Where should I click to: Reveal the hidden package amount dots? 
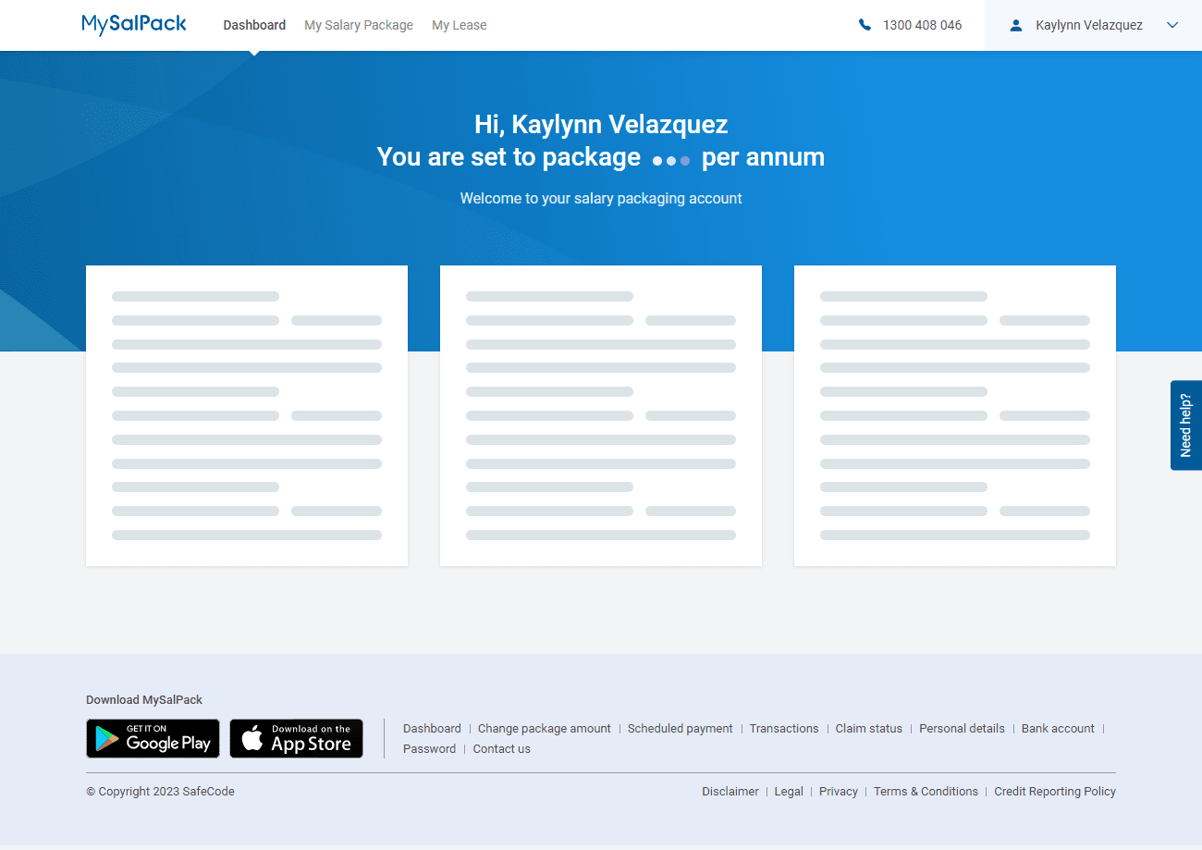[670, 160]
